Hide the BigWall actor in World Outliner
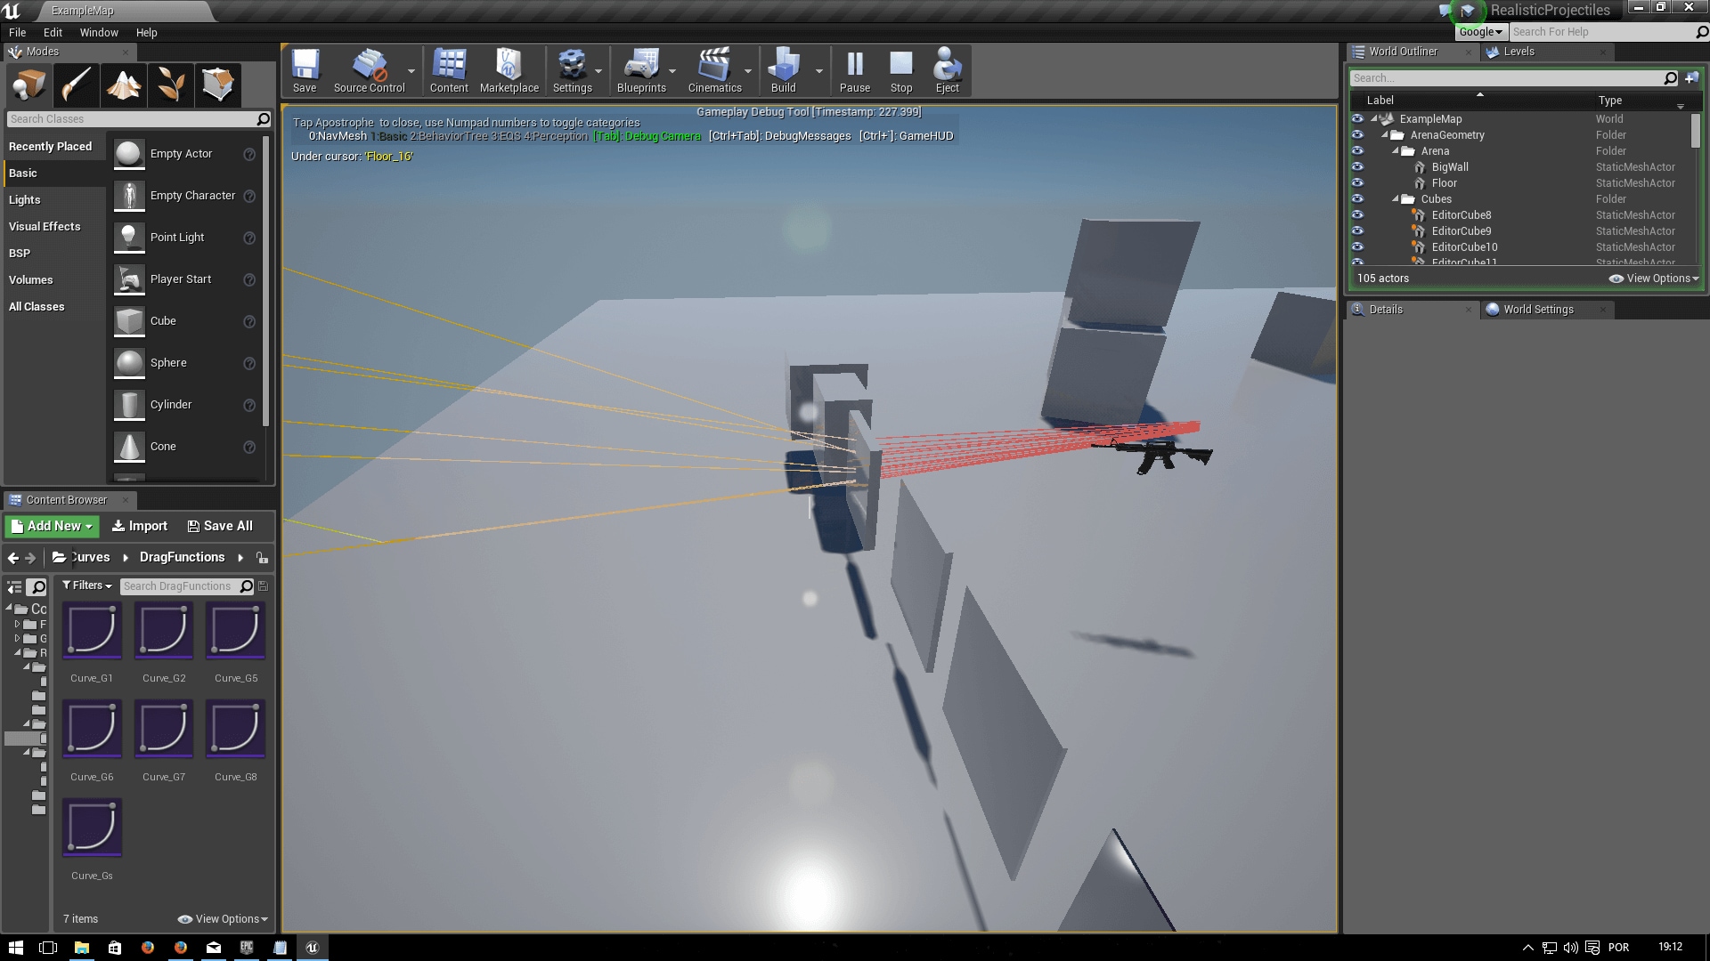The image size is (1710, 961). (x=1357, y=166)
